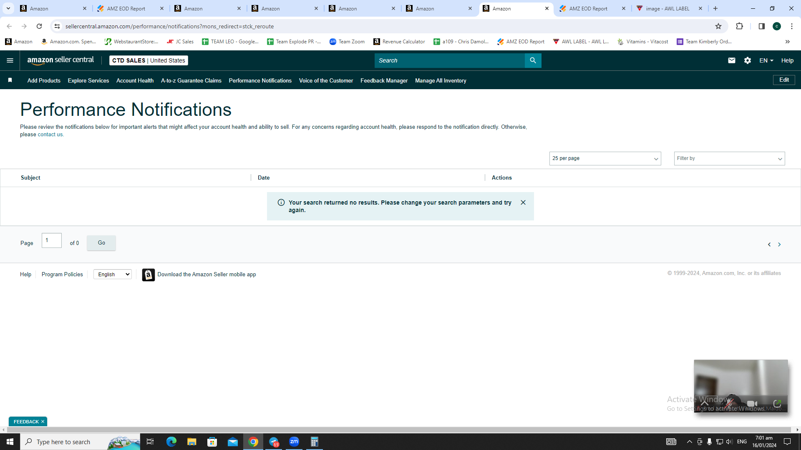Open Add Products in the nav bar
The height and width of the screenshot is (450, 801).
pos(44,80)
